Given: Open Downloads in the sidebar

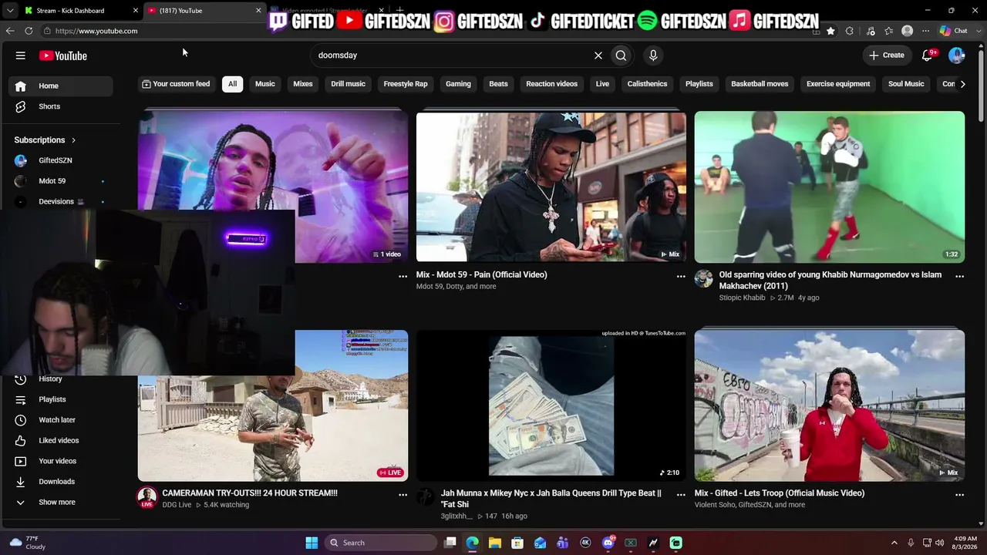Looking at the screenshot, I should point(62,482).
